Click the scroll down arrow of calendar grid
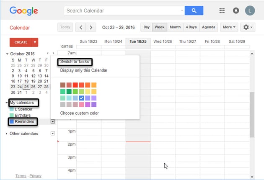The image size is (264, 180). point(252,177)
